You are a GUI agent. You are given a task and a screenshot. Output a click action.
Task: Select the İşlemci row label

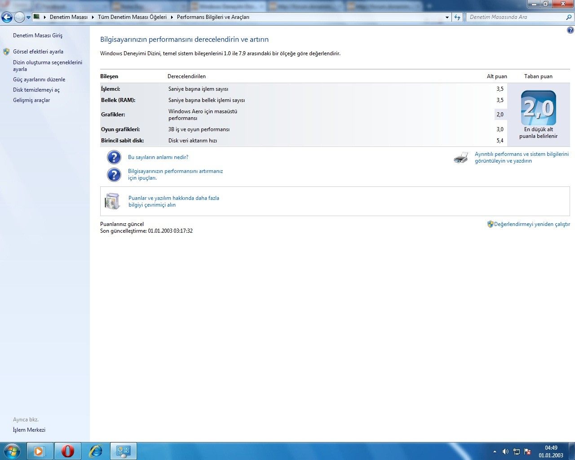(x=111, y=89)
